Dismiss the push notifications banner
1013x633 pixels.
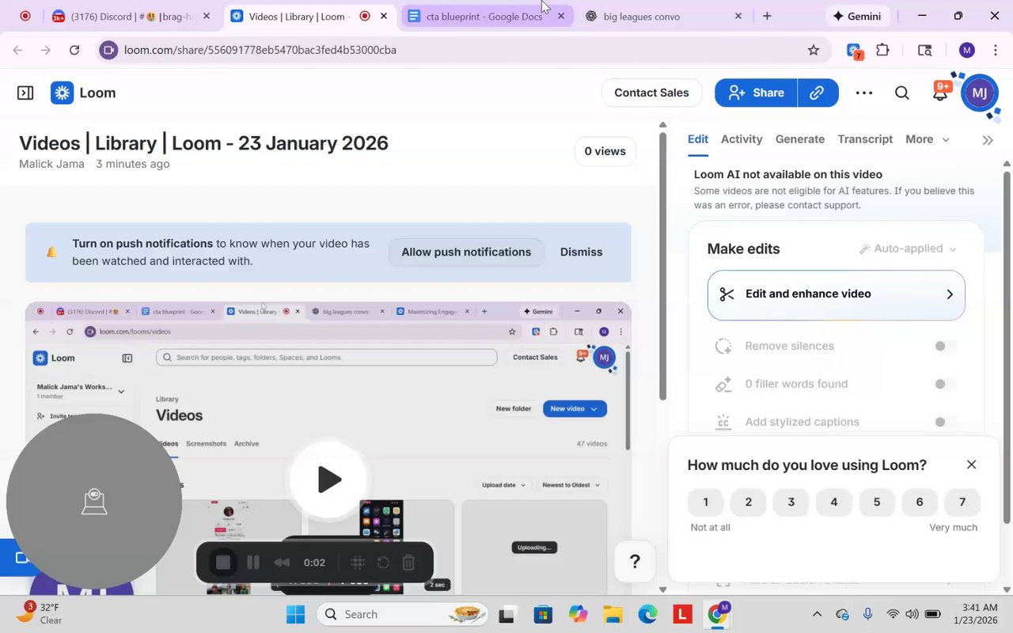582,252
